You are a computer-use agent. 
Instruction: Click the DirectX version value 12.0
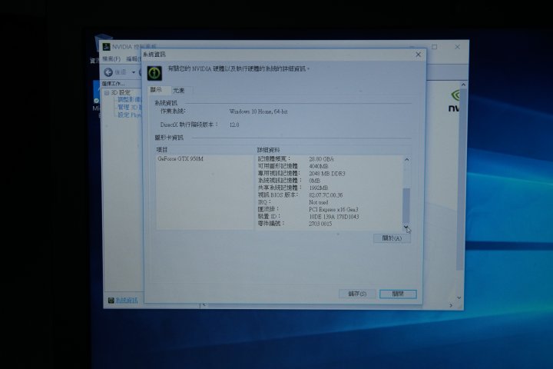click(234, 125)
